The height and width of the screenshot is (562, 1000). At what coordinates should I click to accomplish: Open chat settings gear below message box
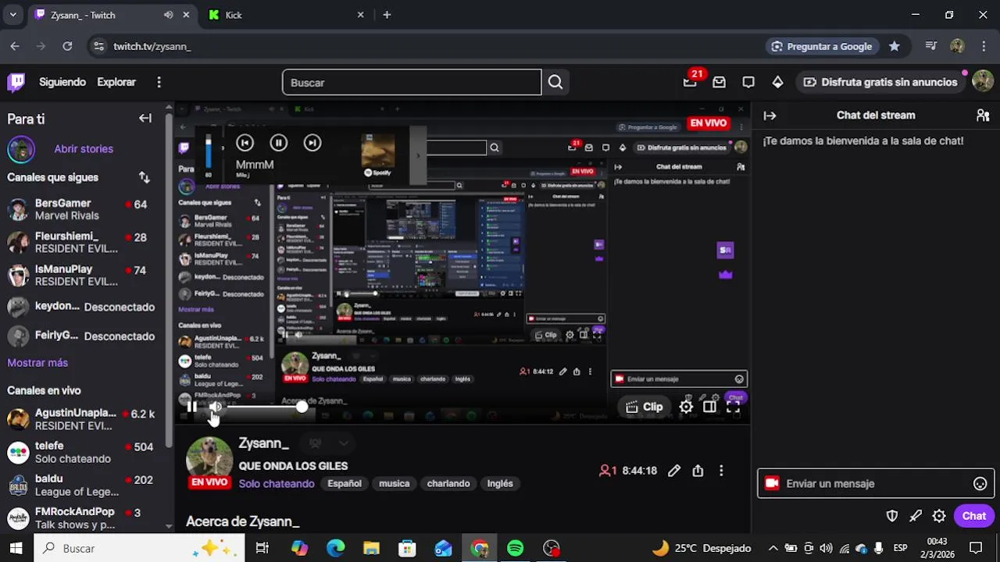pyautogui.click(x=939, y=516)
